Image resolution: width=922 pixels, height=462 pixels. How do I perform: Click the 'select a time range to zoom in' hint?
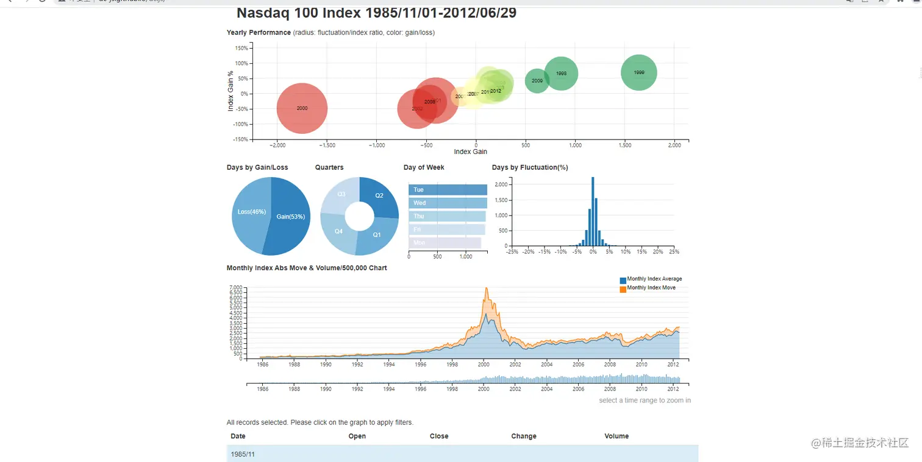pos(645,401)
